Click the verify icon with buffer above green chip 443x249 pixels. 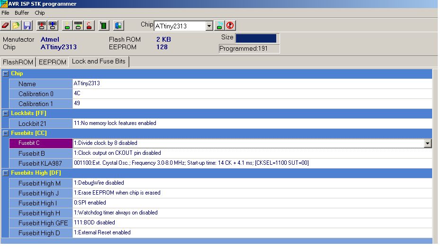(78, 26)
